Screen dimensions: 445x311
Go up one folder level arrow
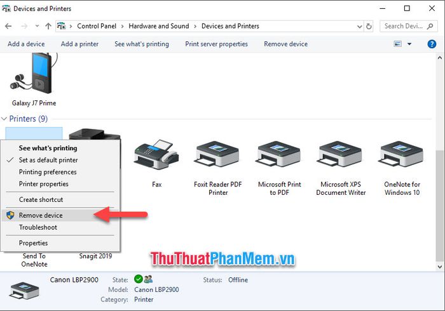point(48,27)
